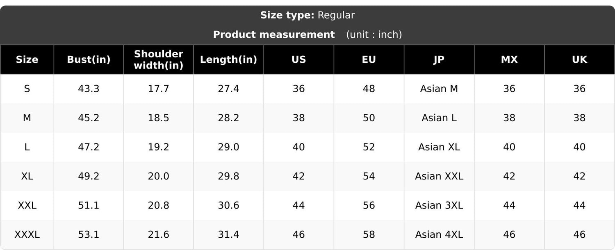Screen dimensions: 615x250
Task: Click the Asian XXL cell
Action: (439, 176)
